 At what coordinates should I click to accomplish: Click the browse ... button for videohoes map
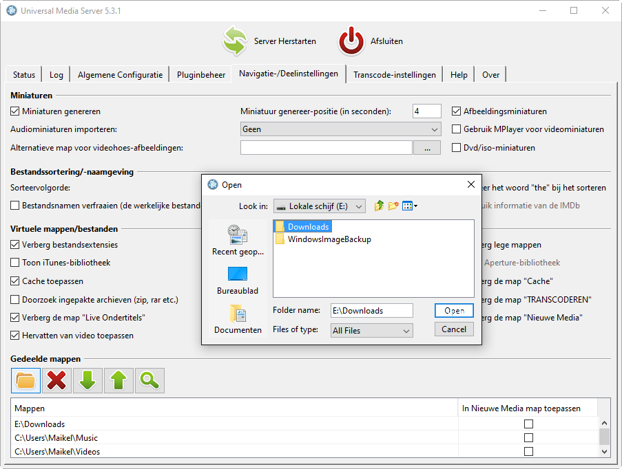point(427,148)
